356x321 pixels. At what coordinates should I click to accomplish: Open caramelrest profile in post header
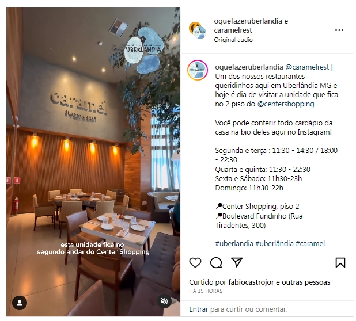[233, 30]
